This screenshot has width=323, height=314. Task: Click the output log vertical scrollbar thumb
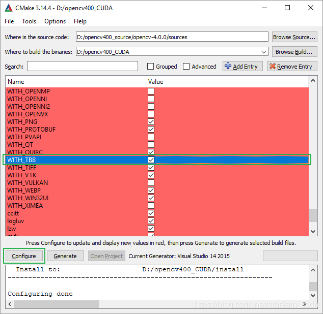pyautogui.click(x=313, y=287)
